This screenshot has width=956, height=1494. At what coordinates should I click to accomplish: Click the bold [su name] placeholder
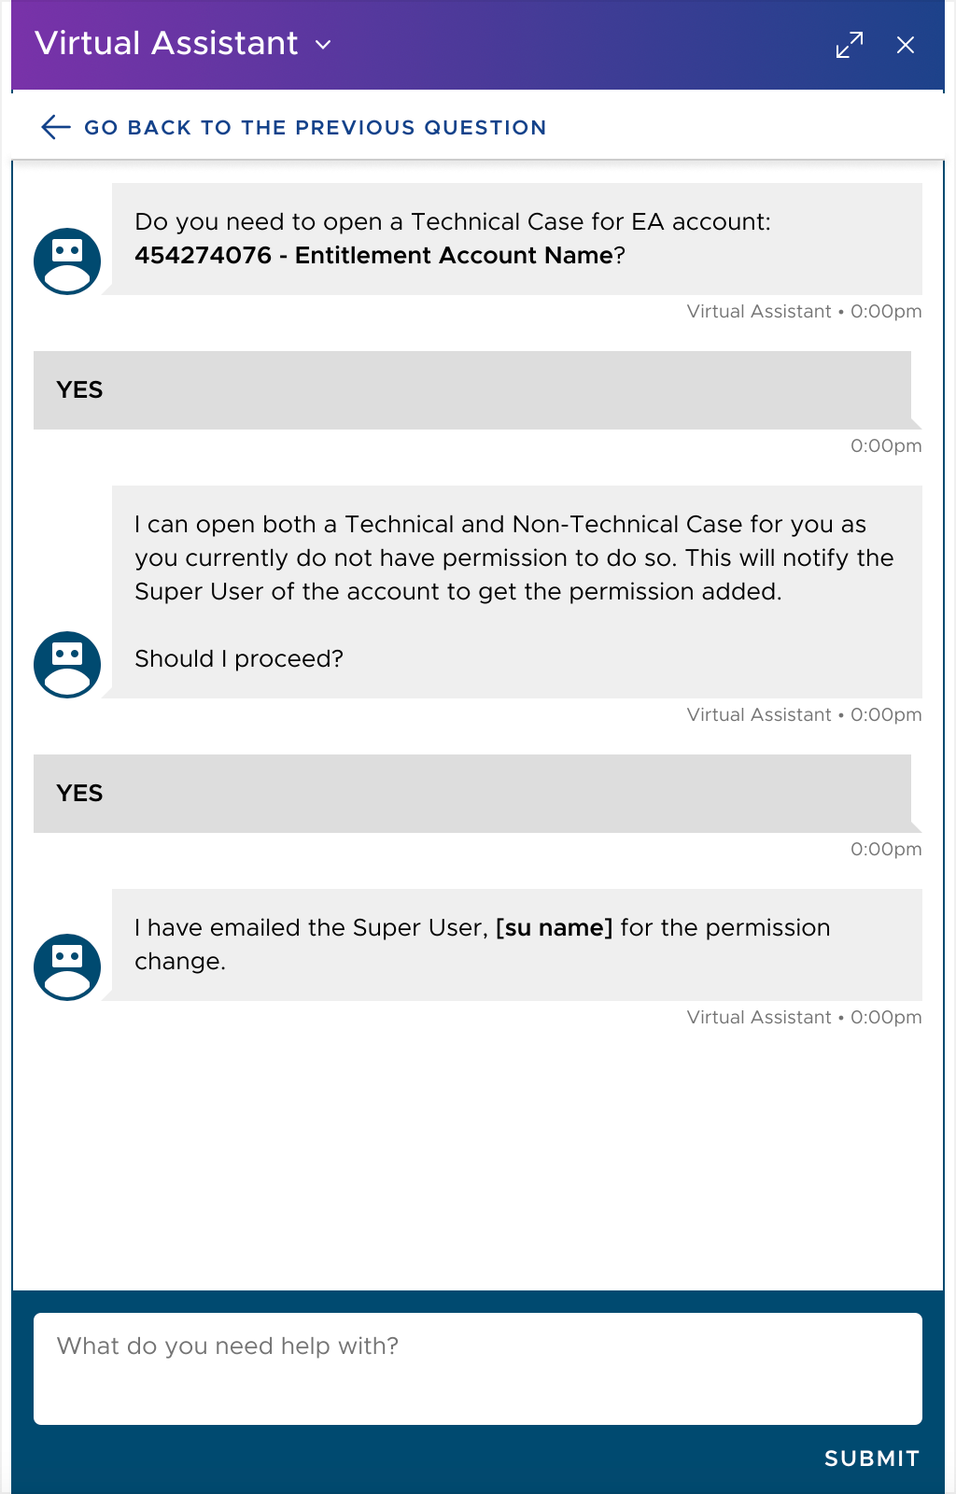click(x=554, y=927)
